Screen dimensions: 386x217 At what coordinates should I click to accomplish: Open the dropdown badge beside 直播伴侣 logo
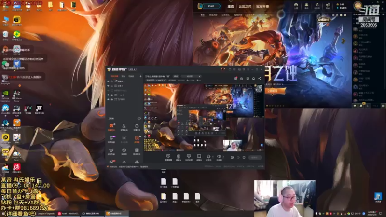[x=132, y=69]
